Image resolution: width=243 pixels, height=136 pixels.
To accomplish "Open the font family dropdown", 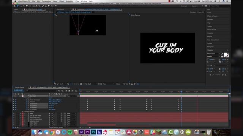I will pos(213,54).
